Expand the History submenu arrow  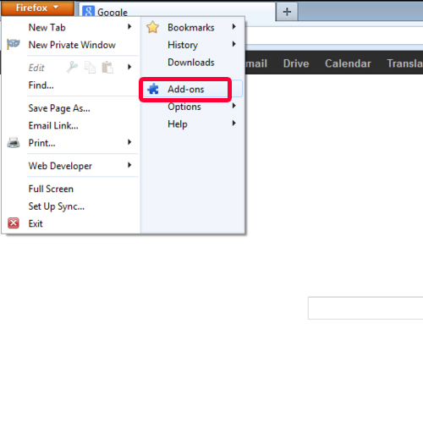pyautogui.click(x=233, y=44)
